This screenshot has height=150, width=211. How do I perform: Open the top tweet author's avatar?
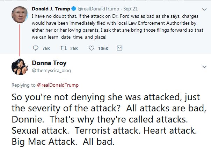click(20, 15)
